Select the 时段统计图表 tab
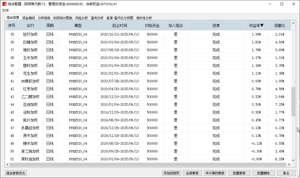This screenshot has width=300, height=178. [63, 18]
